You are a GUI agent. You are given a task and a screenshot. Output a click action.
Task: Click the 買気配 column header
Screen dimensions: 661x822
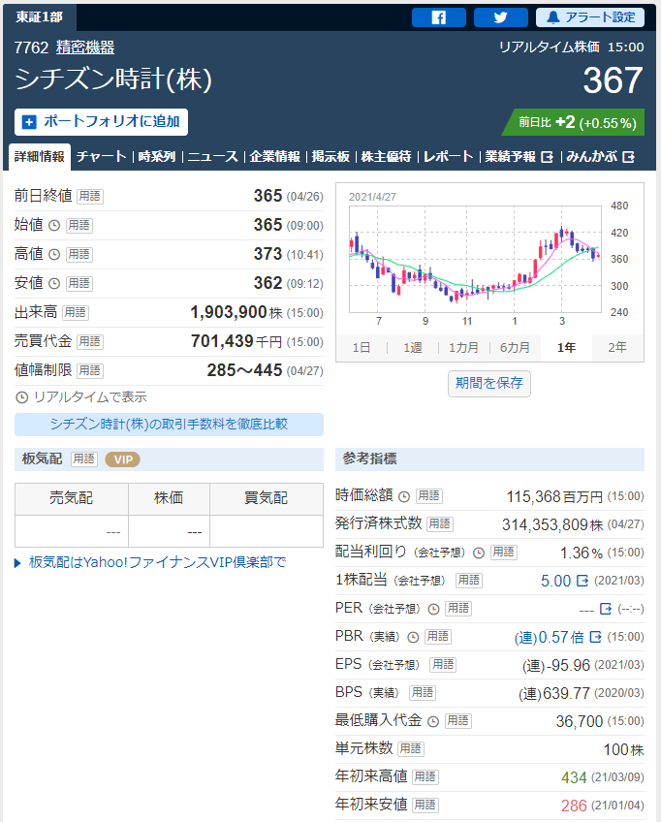pos(267,498)
